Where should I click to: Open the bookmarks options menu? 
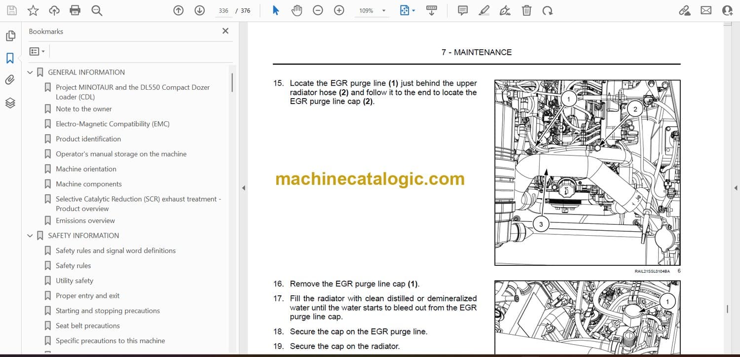37,51
